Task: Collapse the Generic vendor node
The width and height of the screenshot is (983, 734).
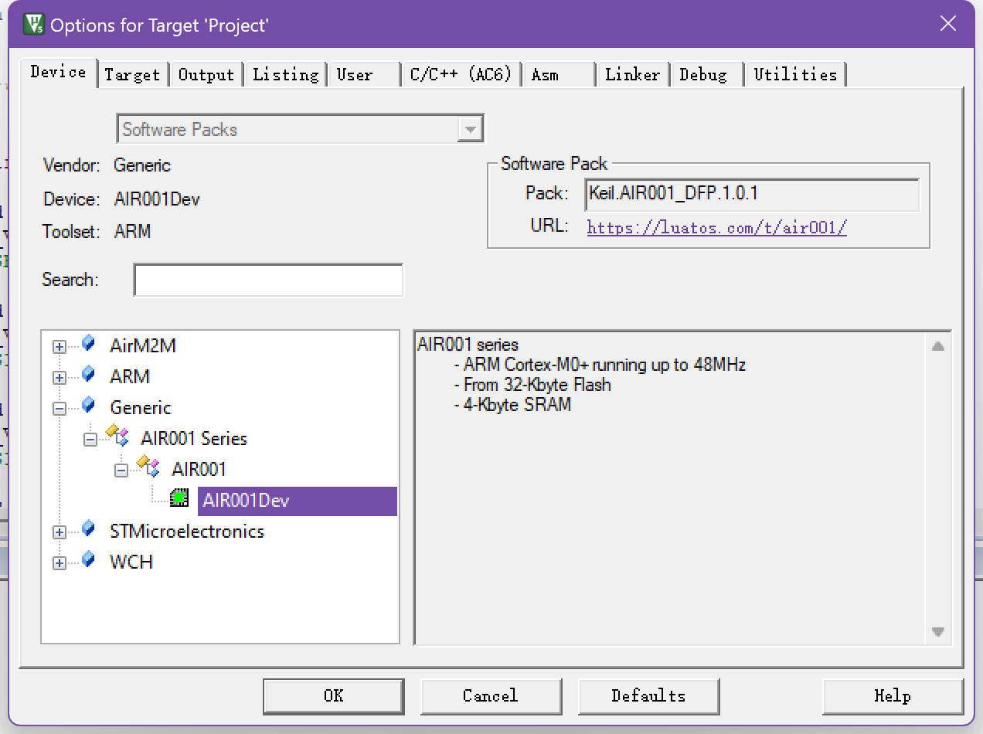Action: click(60, 409)
